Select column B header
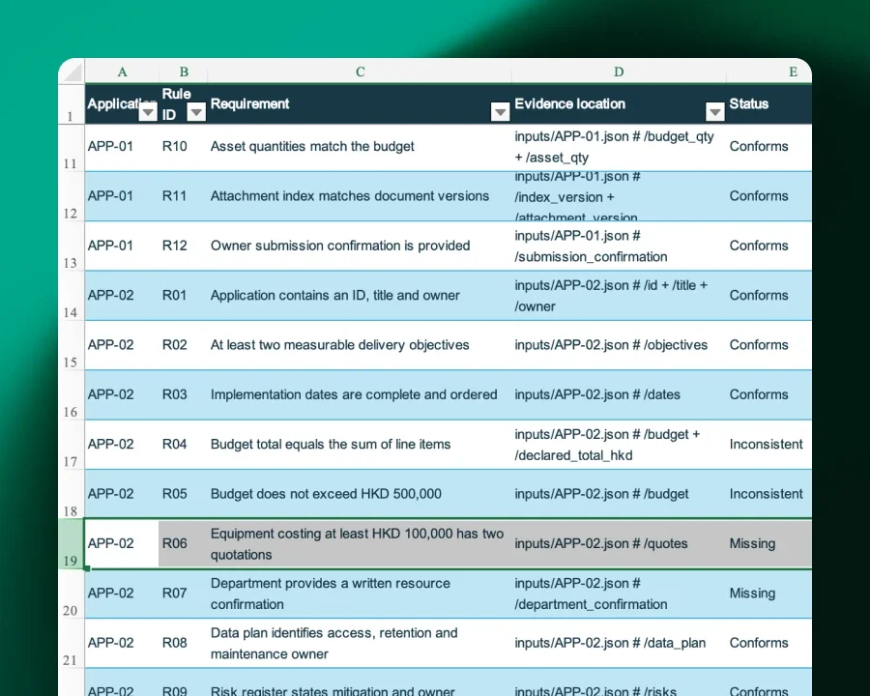The height and width of the screenshot is (696, 870). pos(184,72)
